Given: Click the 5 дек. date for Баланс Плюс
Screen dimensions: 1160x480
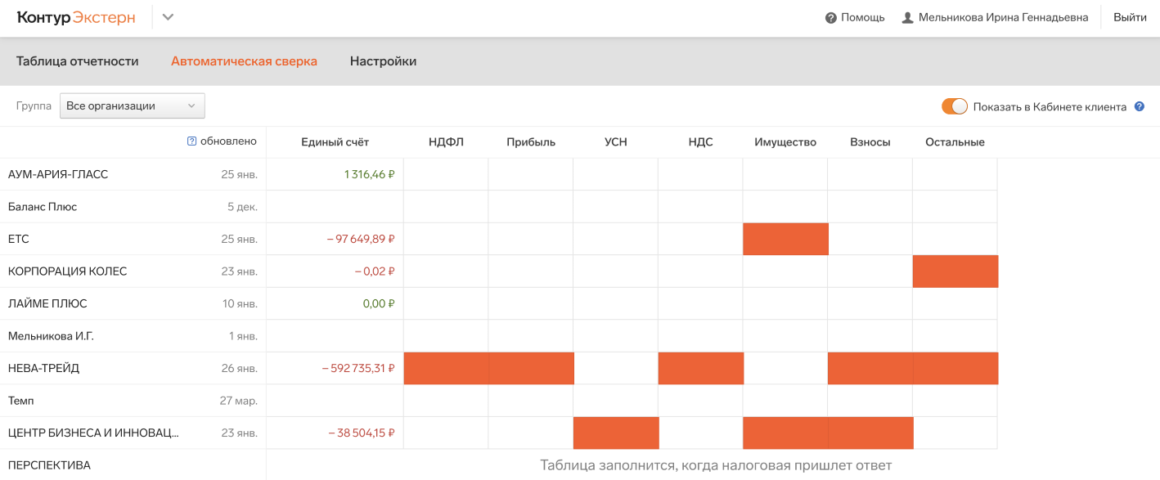Looking at the screenshot, I should tap(242, 207).
